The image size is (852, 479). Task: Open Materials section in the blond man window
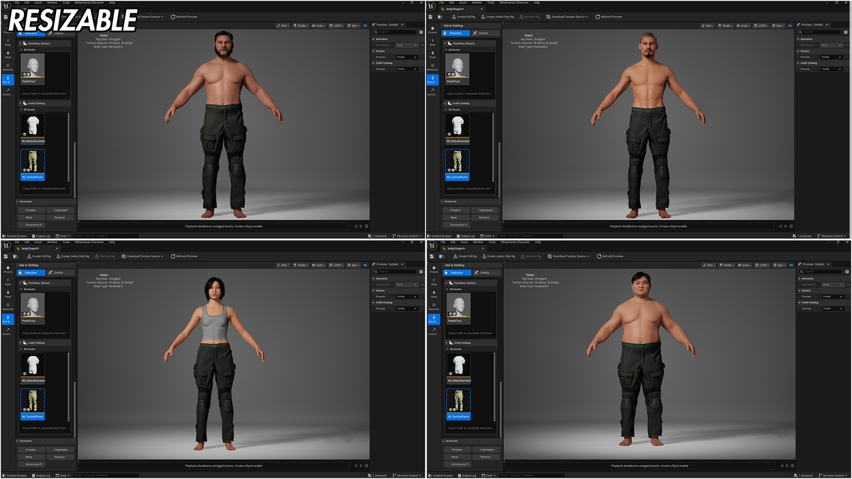coord(433,67)
